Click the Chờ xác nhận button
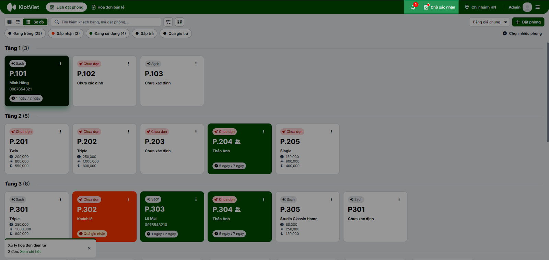This screenshot has height=260, width=549. 440,7
